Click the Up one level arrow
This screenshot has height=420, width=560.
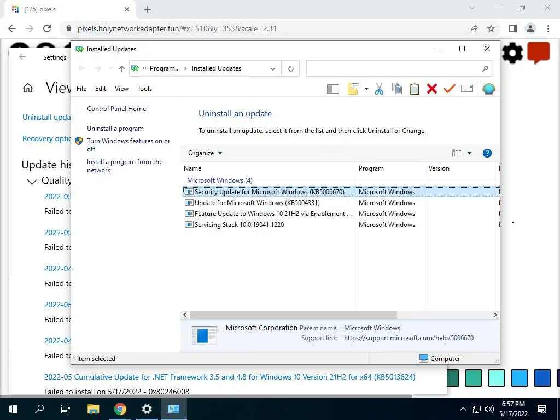click(x=122, y=68)
